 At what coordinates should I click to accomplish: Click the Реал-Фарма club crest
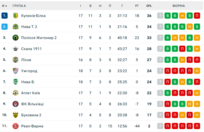(16, 126)
